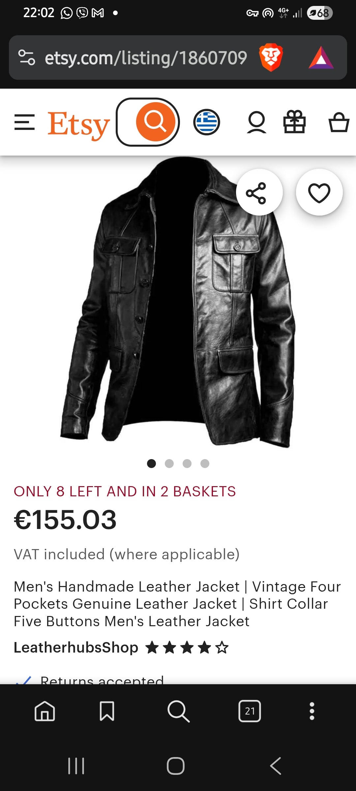
Task: Open Greek flag region settings
Action: [x=207, y=122]
